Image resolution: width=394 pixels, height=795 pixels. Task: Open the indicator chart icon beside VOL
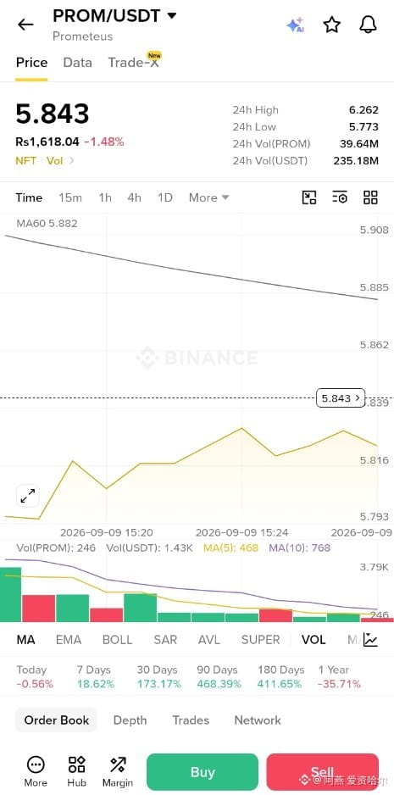click(370, 640)
